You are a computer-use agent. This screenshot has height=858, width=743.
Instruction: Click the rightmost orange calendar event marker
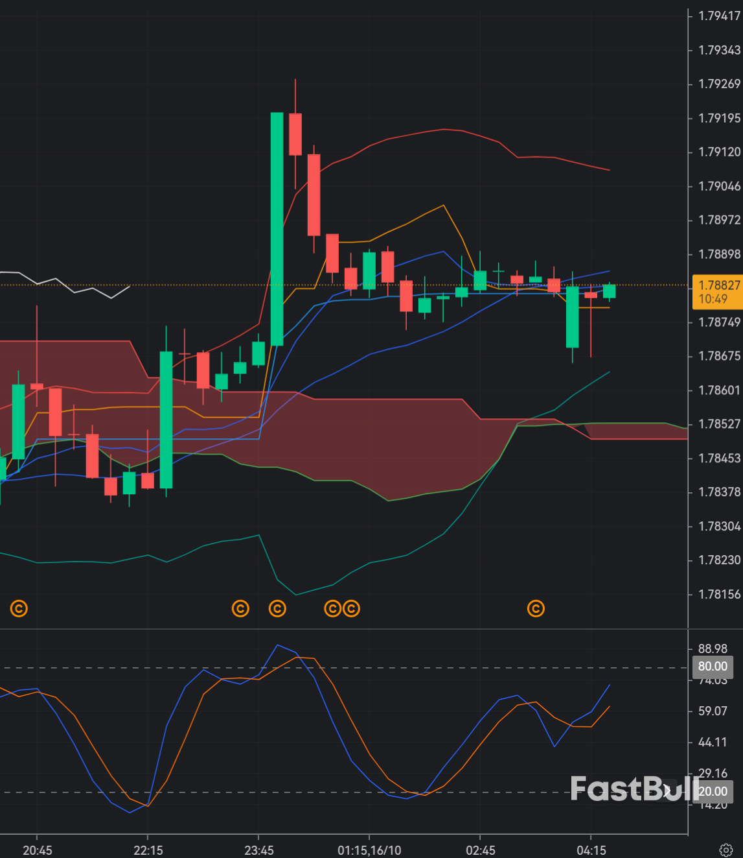click(536, 608)
